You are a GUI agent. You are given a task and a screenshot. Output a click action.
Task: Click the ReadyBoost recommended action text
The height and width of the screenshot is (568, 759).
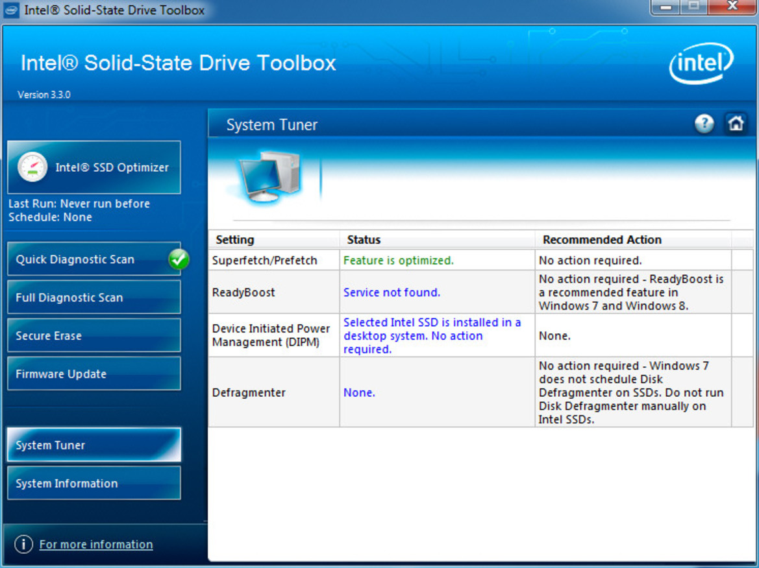tap(630, 292)
